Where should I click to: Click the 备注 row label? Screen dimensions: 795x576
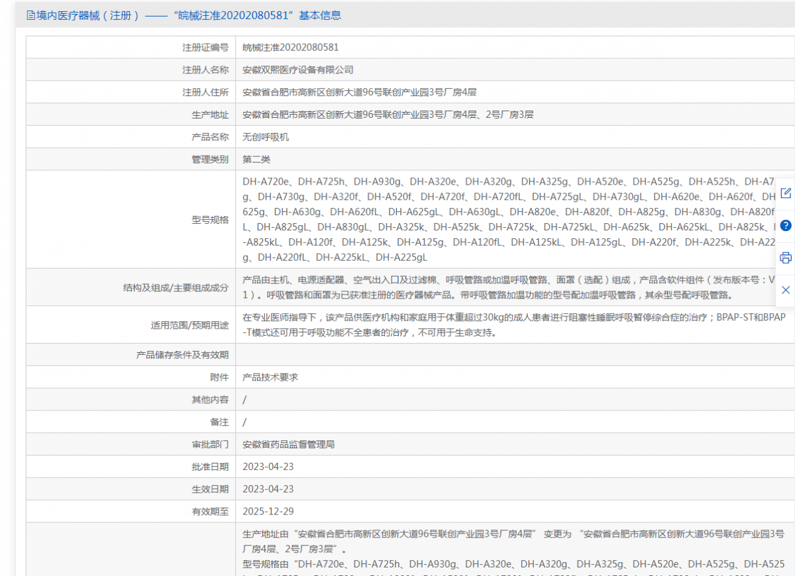219,422
